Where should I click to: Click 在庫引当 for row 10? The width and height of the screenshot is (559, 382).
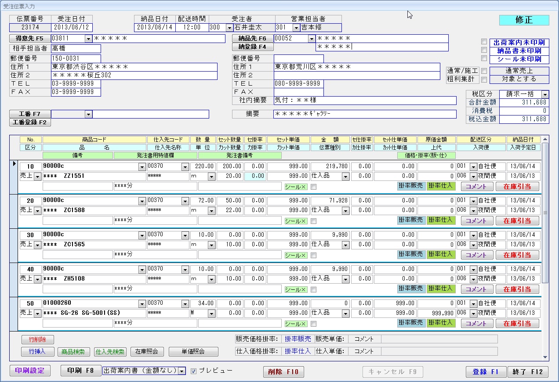517,187
